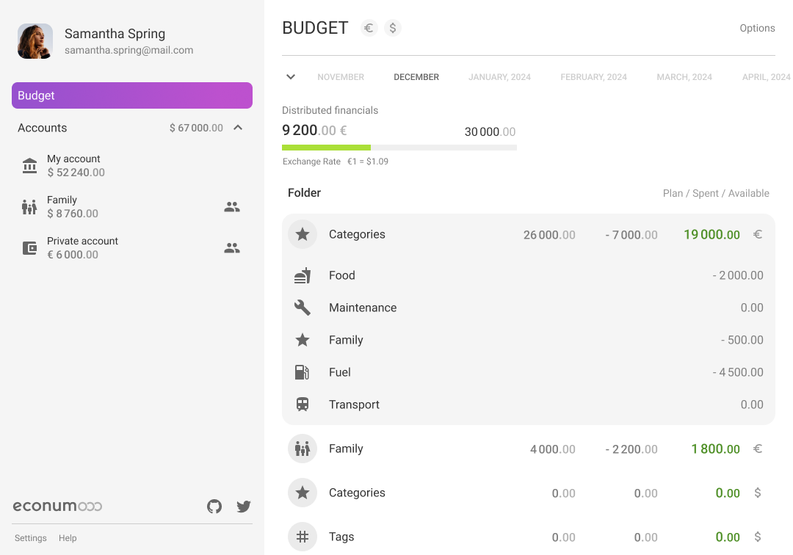Click the Fuel pump icon

302,372
